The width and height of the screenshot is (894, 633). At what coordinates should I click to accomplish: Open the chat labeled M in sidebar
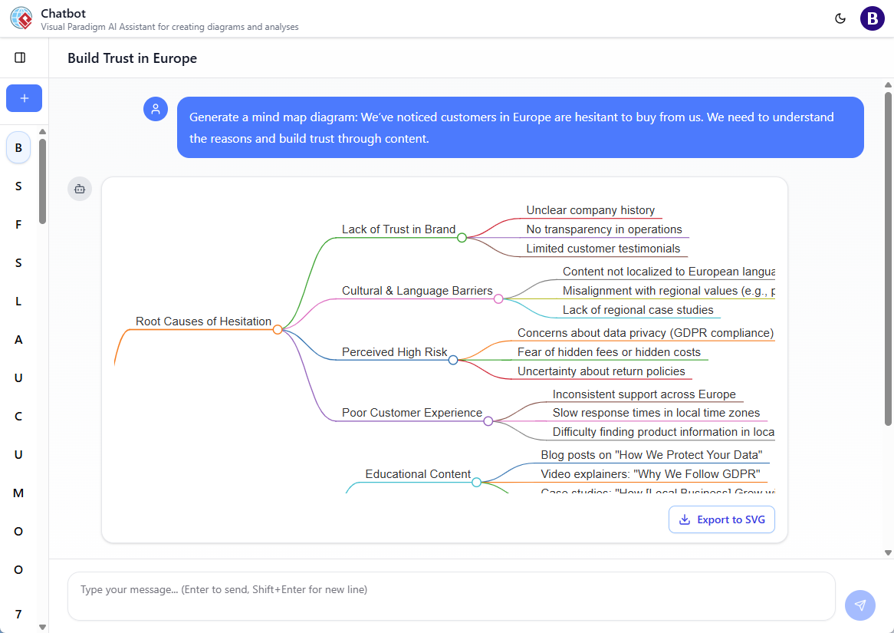pyautogui.click(x=18, y=493)
